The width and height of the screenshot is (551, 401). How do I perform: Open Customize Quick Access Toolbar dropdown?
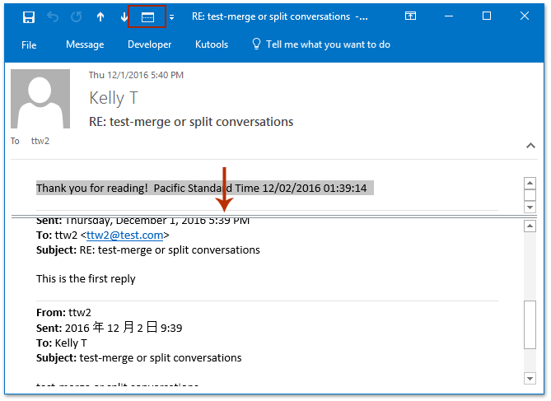(171, 17)
